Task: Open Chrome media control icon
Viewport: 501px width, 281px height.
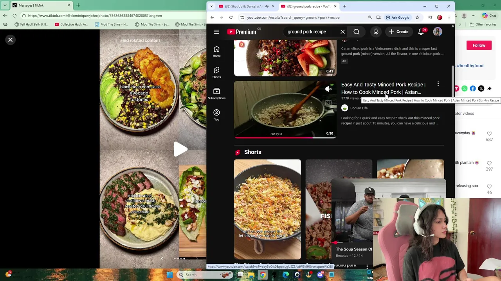Action: tap(430, 18)
